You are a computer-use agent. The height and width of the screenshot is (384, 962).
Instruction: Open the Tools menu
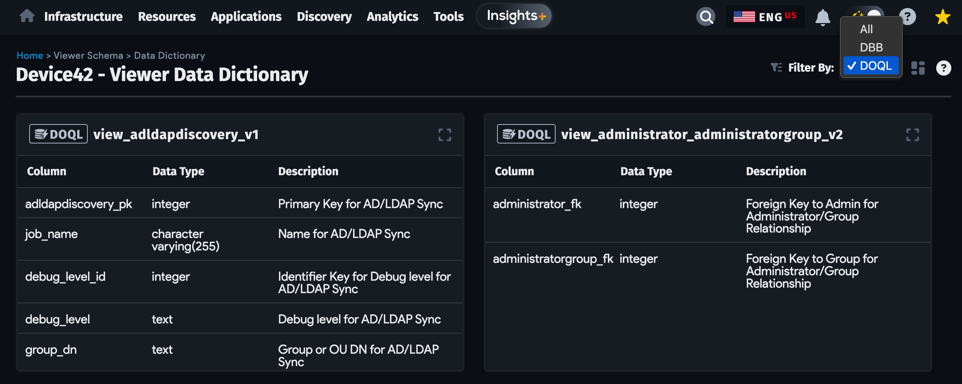coord(448,17)
